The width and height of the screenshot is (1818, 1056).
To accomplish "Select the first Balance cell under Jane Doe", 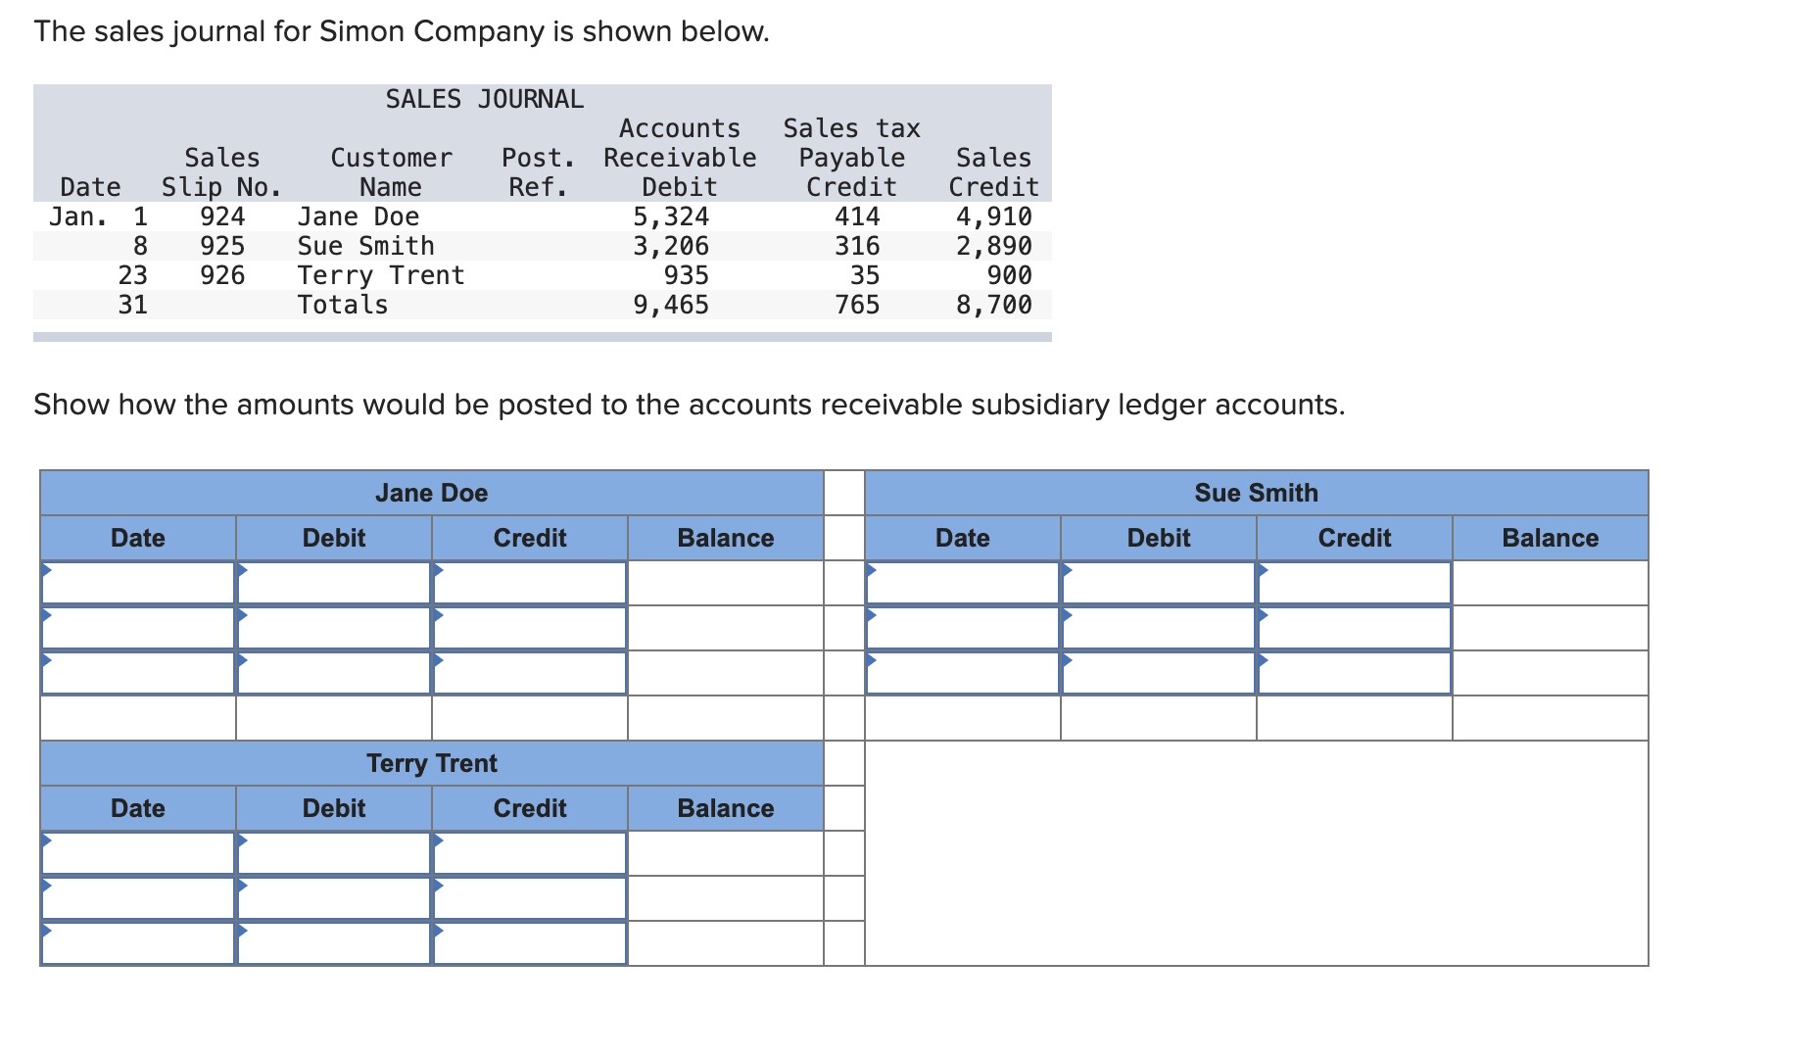I will point(725,583).
